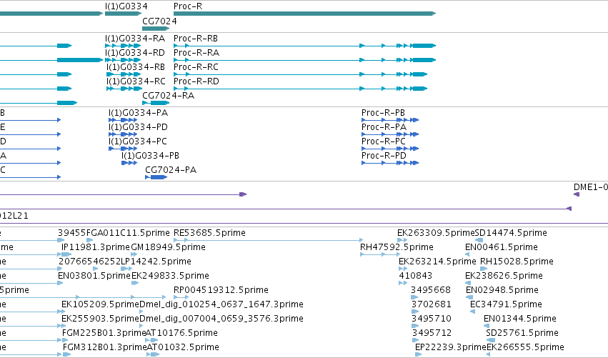Click the Proc-R-PB protein label
Screen dimensions: 608x358
tap(383, 113)
